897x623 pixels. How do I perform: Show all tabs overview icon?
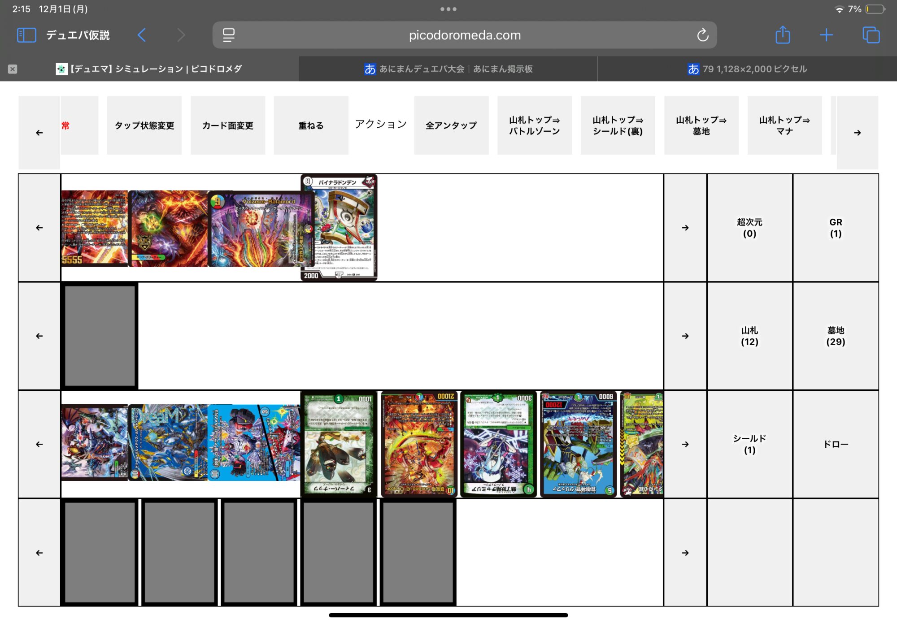pyautogui.click(x=871, y=35)
